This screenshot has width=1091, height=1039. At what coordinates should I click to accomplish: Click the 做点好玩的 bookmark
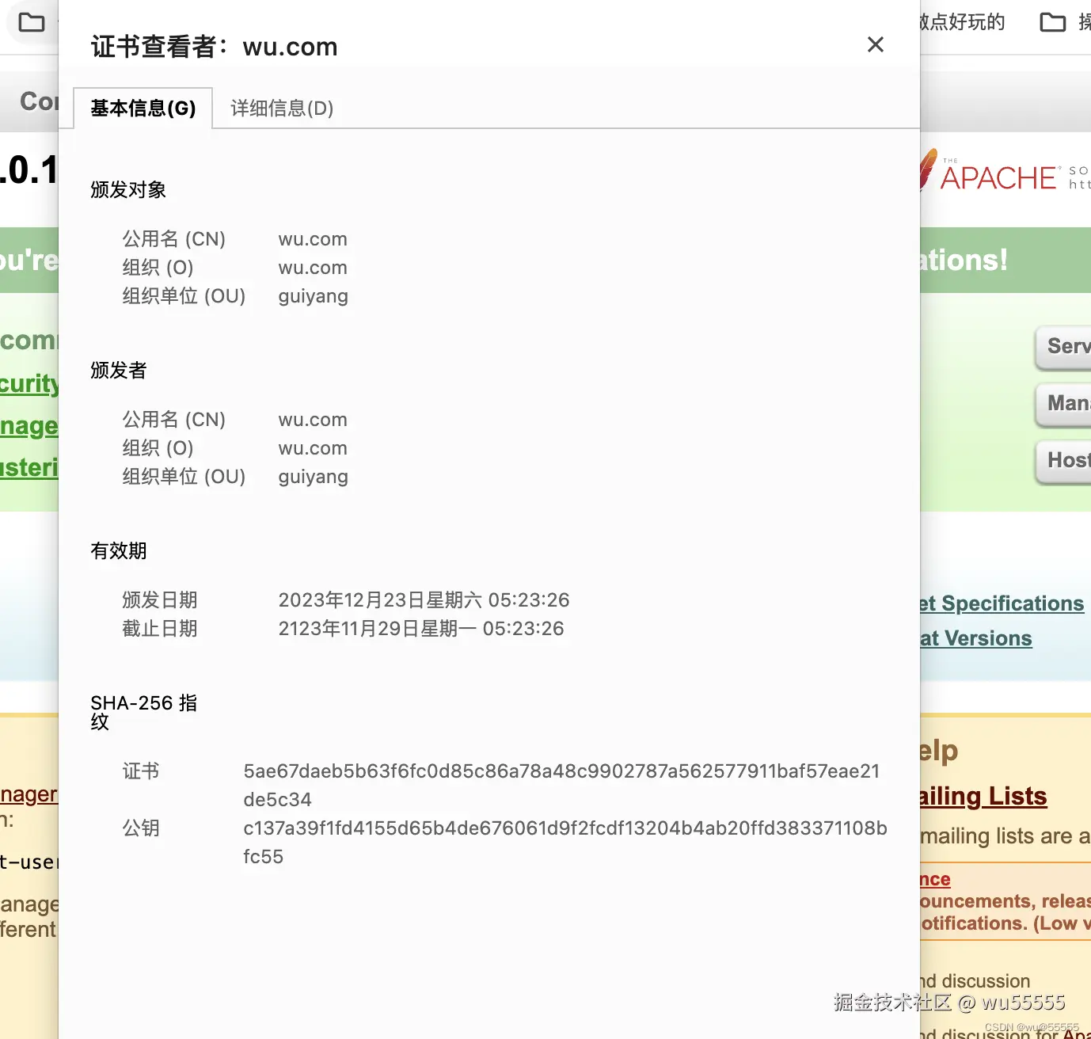point(960,22)
